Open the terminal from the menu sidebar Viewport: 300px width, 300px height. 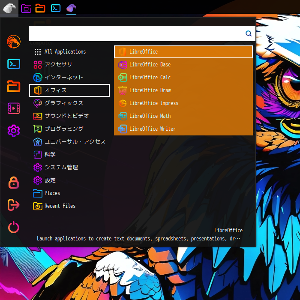[14, 64]
